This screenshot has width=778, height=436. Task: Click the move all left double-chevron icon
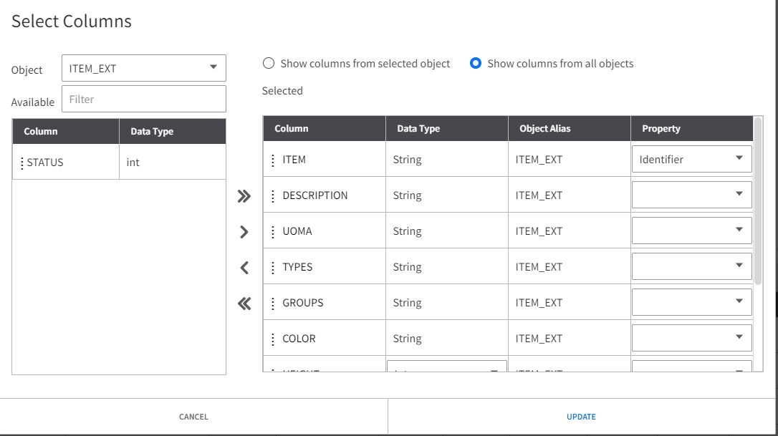click(244, 304)
